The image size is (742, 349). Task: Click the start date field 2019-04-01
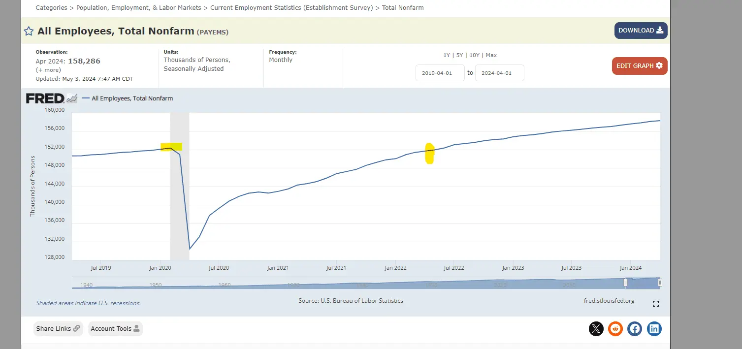click(x=440, y=73)
